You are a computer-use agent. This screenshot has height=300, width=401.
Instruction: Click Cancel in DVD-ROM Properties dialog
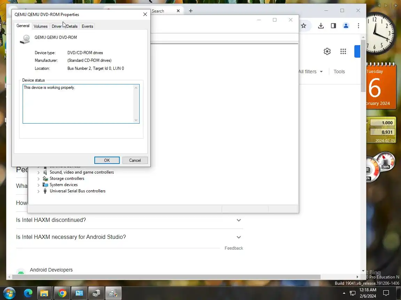pyautogui.click(x=135, y=160)
